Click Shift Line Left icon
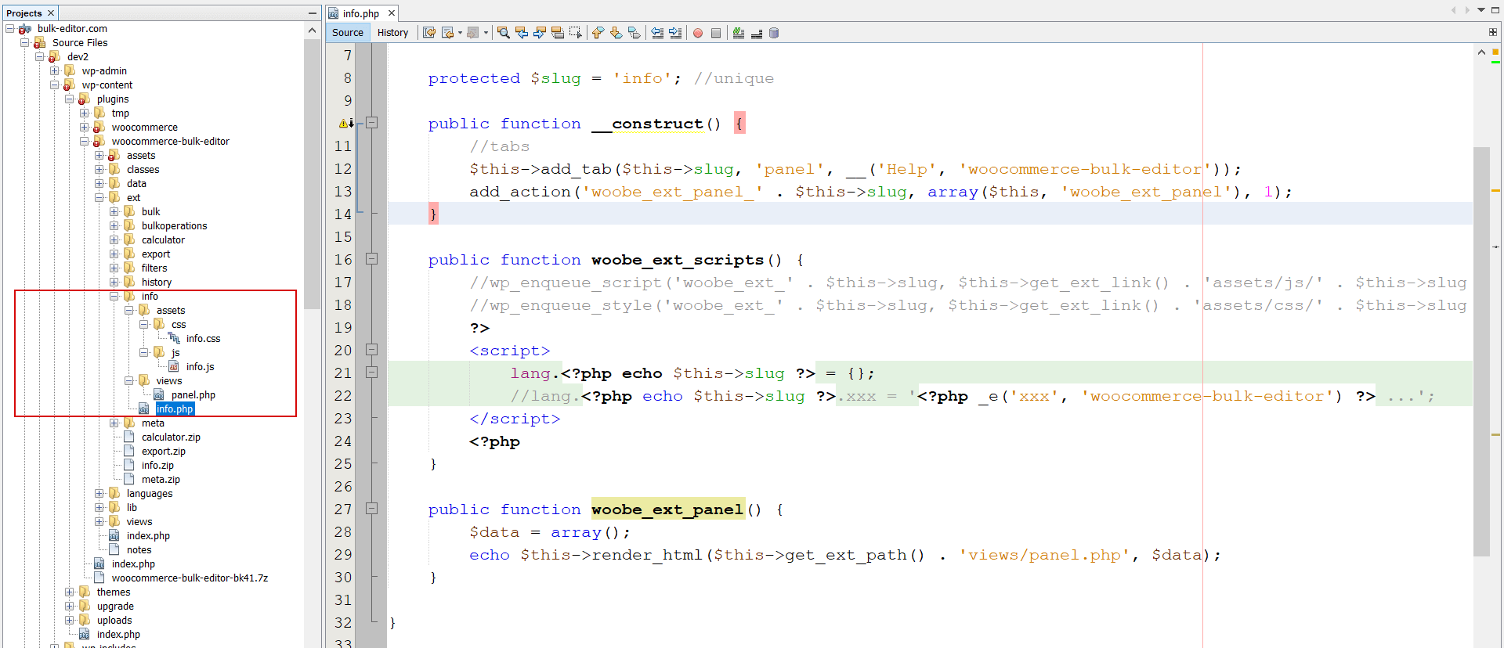This screenshot has height=648, width=1504. [x=657, y=33]
